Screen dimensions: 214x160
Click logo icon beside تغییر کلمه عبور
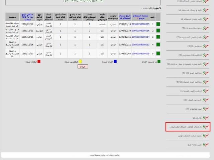pyautogui.click(x=206, y=145)
